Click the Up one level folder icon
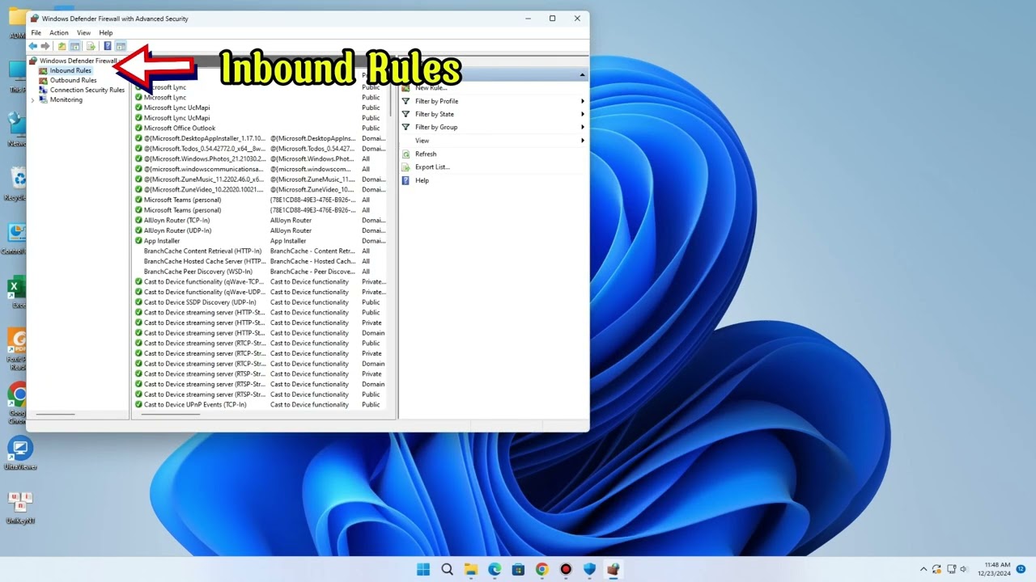This screenshot has width=1036, height=582. click(x=62, y=46)
